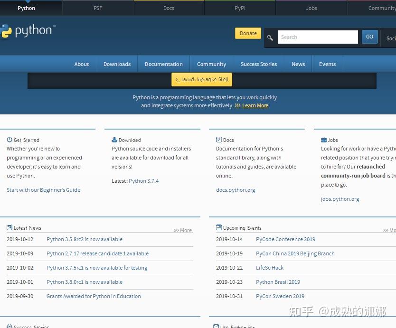The image size is (396, 328).
Task: Open the docs.python.org link
Action: click(x=236, y=189)
